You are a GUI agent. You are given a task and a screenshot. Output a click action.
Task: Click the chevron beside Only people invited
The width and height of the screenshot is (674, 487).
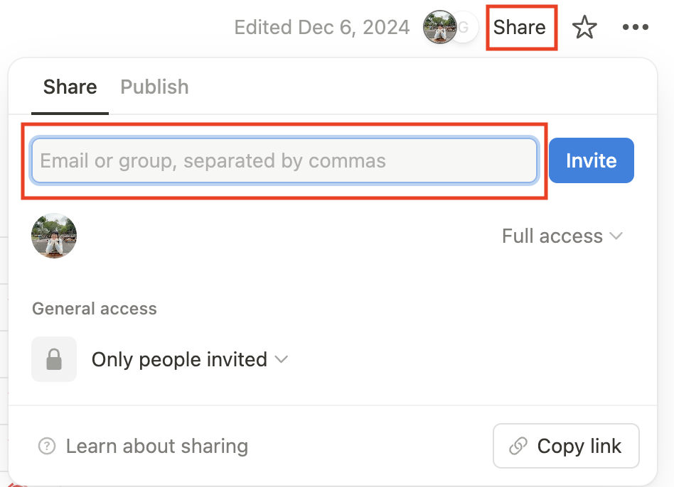pyautogui.click(x=282, y=360)
